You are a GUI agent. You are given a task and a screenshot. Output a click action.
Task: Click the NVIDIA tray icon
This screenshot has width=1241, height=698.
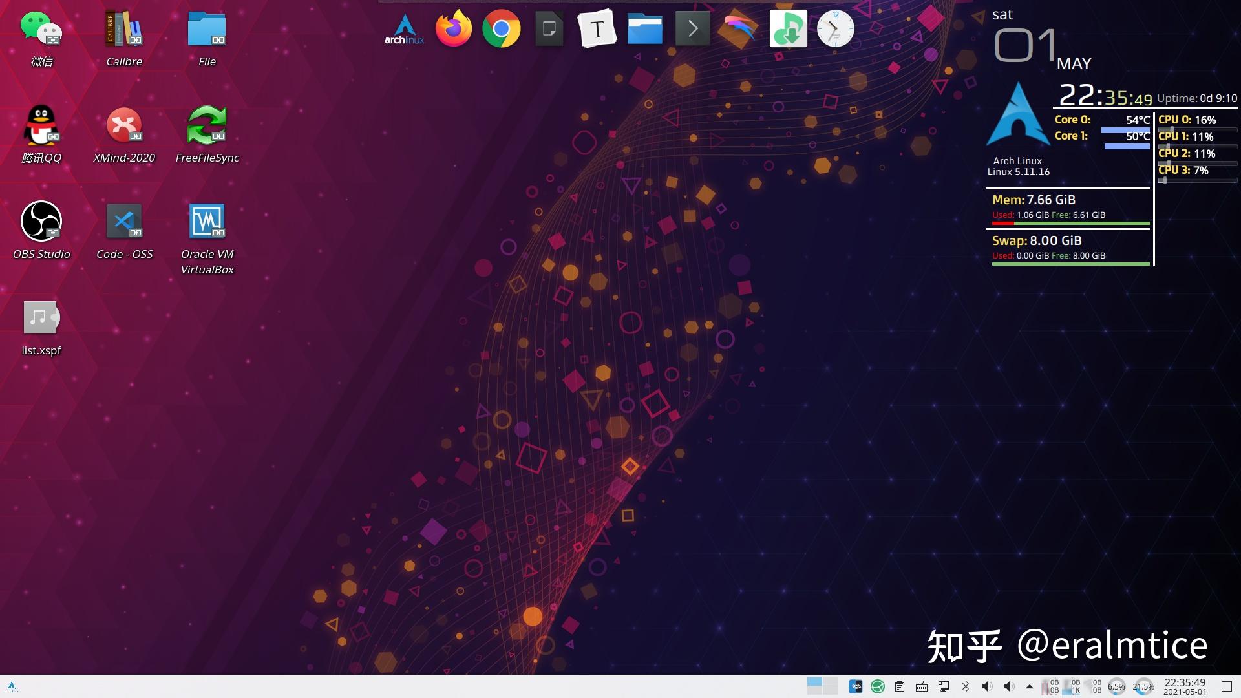(x=856, y=686)
